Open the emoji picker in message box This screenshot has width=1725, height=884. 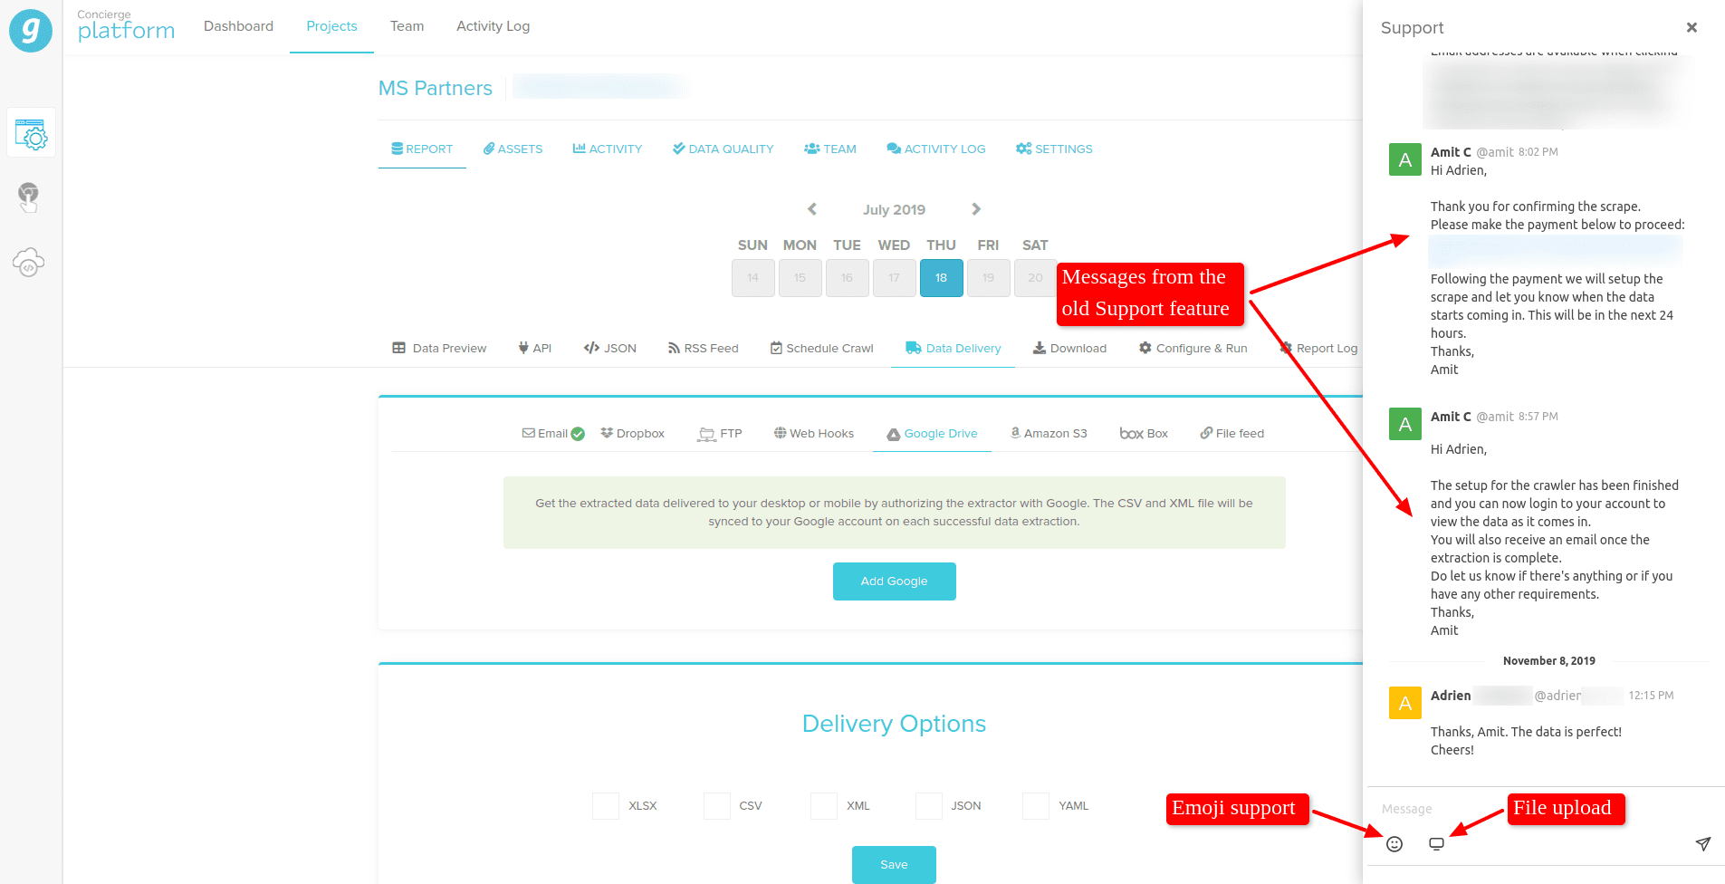(x=1394, y=844)
